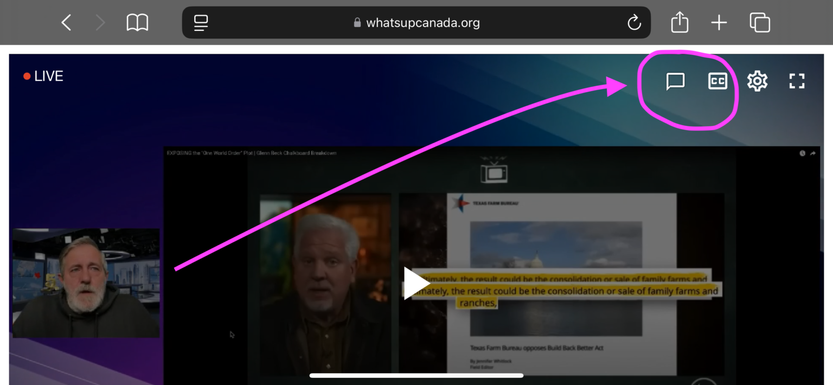Toggle closed captions with the CC button

[717, 81]
